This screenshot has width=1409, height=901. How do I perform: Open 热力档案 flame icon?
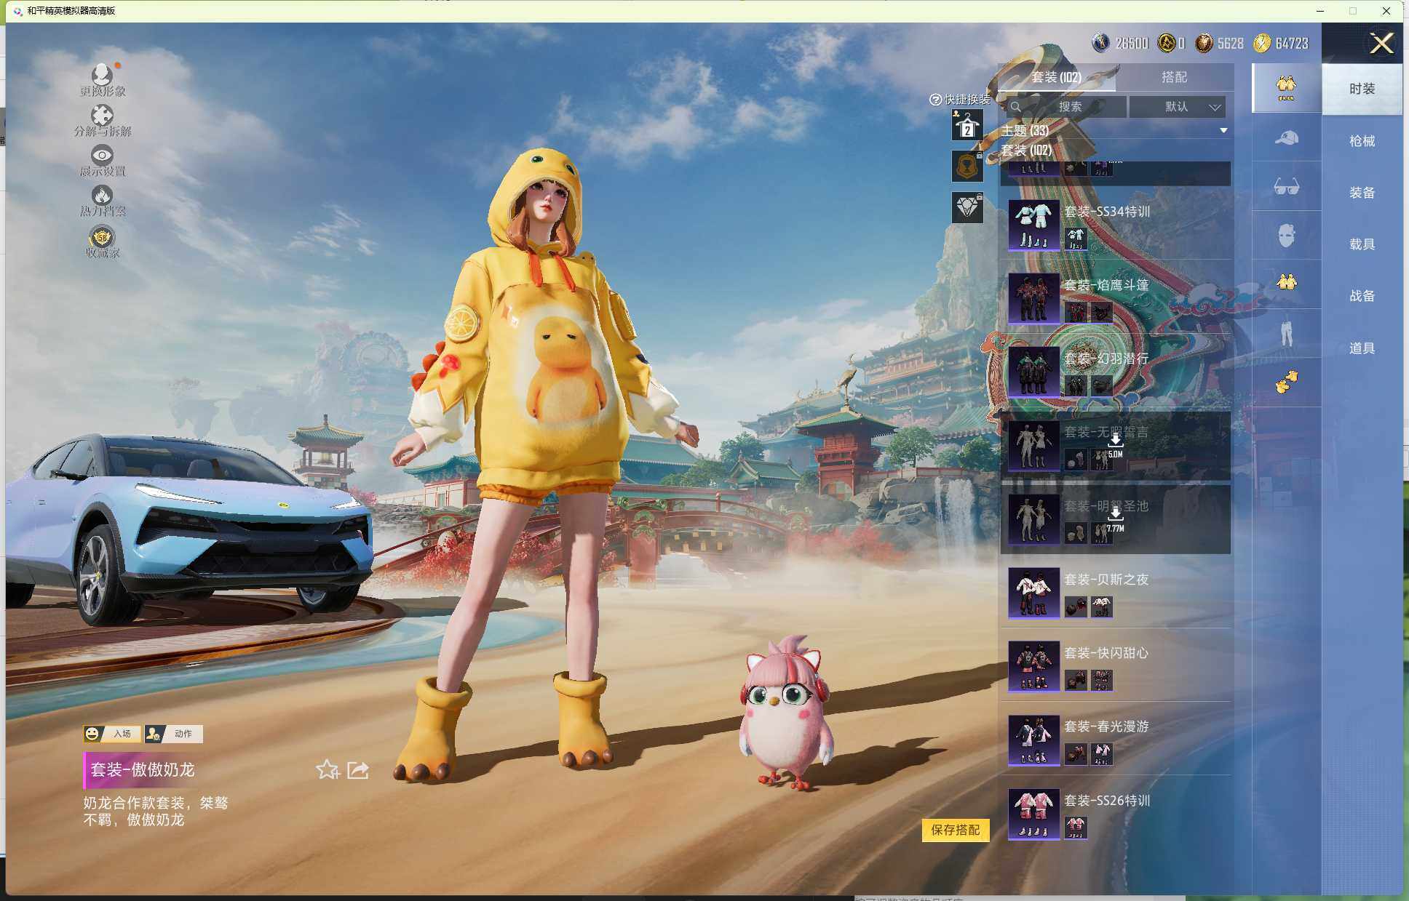(102, 195)
